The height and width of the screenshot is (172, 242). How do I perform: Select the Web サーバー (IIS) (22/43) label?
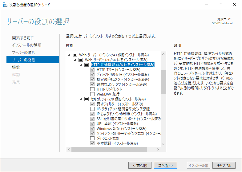pyautogui.click(x=114, y=55)
